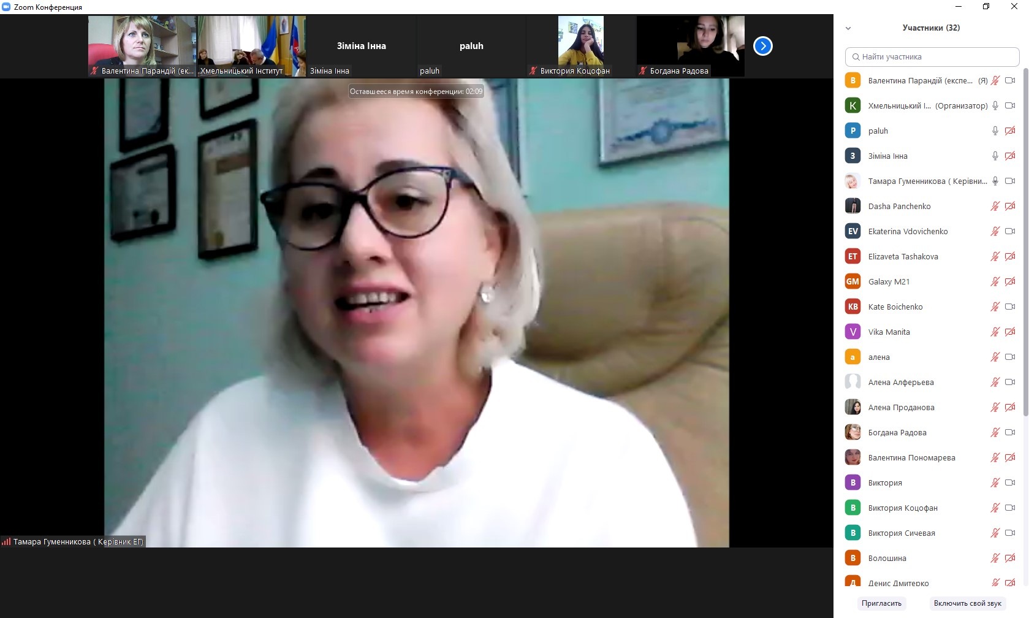This screenshot has height=618, width=1029.
Task: Toggle microphone for Валентина Парандій in list
Action: pos(995,80)
